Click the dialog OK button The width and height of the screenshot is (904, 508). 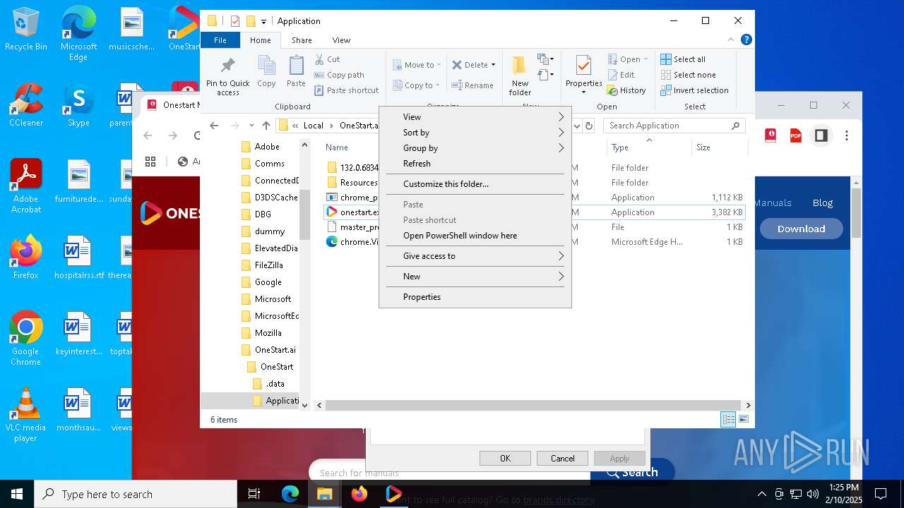(x=505, y=459)
